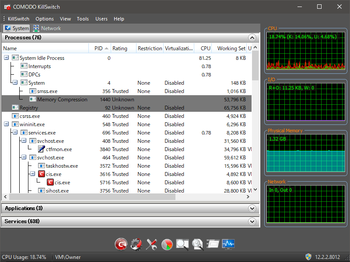Expand the Applications (3) panel
The height and width of the screenshot is (262, 350).
(252, 209)
